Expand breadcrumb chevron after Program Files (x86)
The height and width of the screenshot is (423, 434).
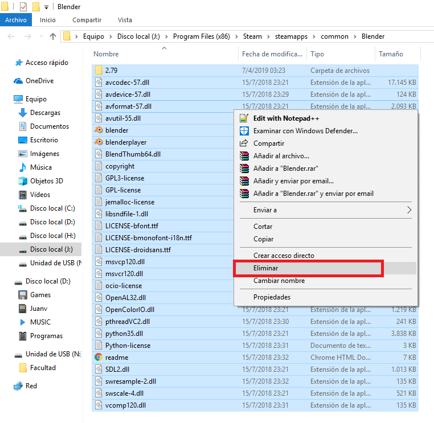[236, 36]
